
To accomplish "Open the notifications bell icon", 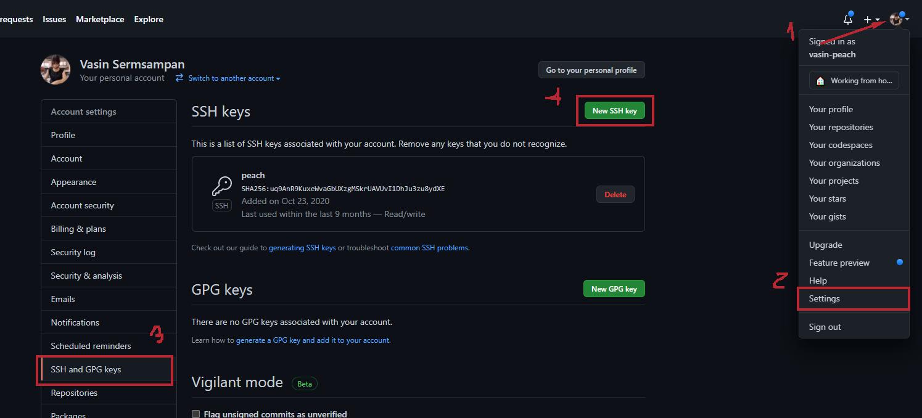I will tap(848, 19).
